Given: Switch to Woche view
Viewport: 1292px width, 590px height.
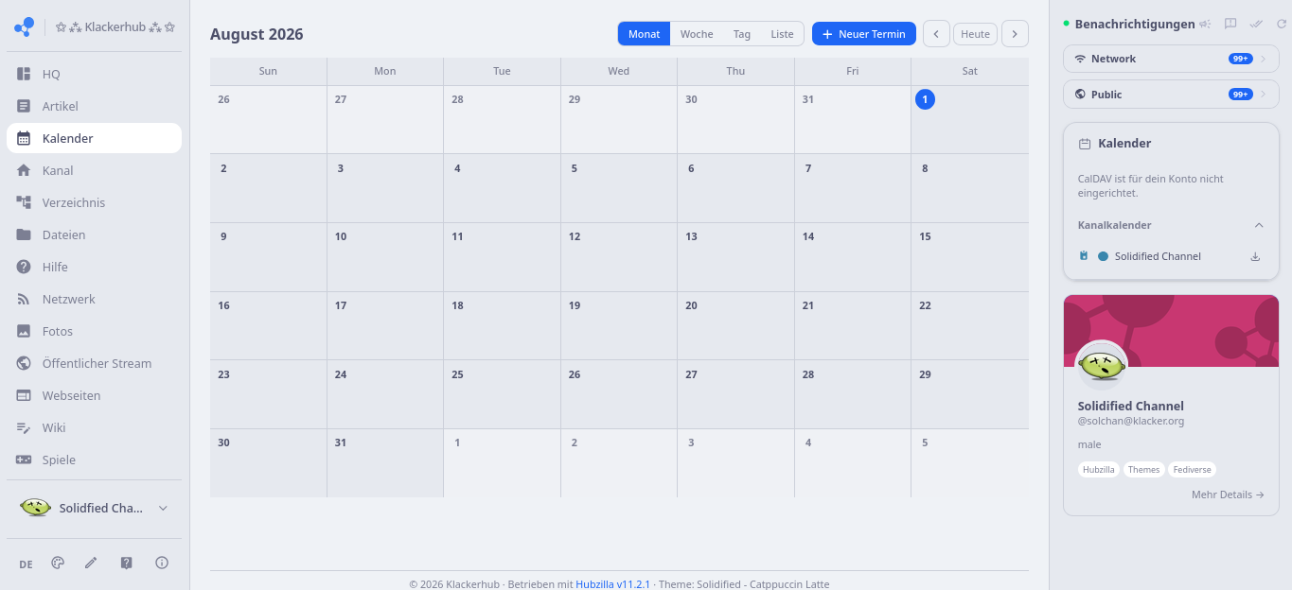Looking at the screenshot, I should [x=697, y=34].
